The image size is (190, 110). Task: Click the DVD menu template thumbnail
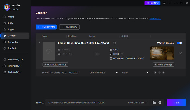pos(162,53)
